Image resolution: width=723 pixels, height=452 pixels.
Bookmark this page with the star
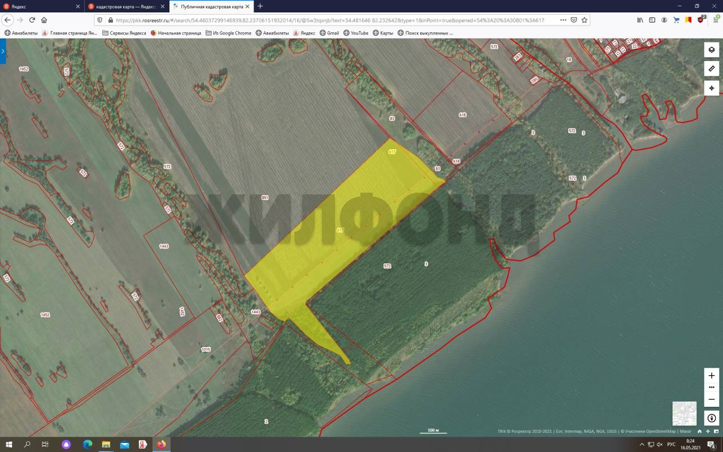coord(585,20)
